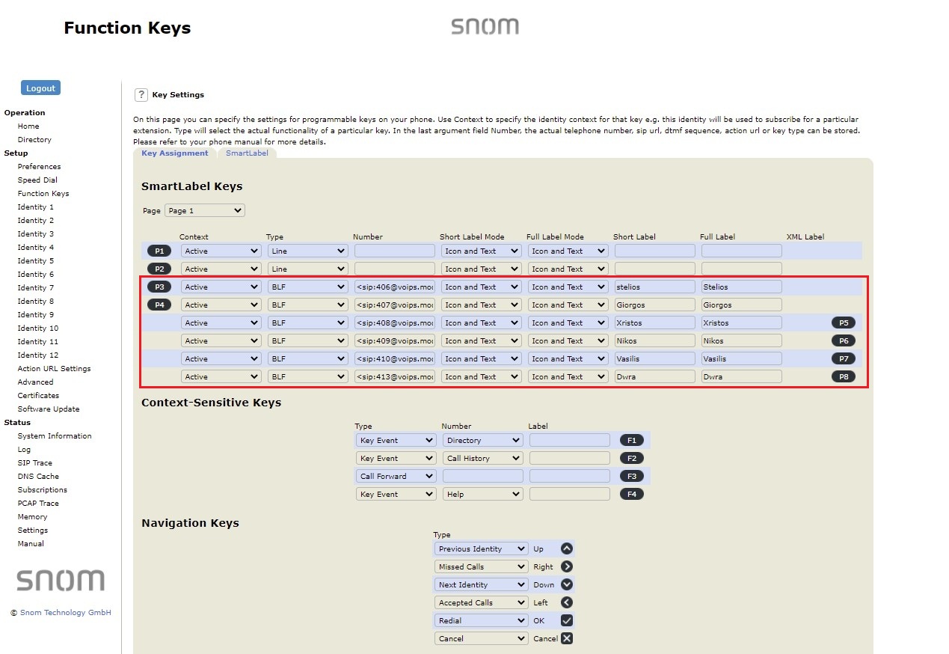Switch to the SmartLabel tab

(247, 153)
